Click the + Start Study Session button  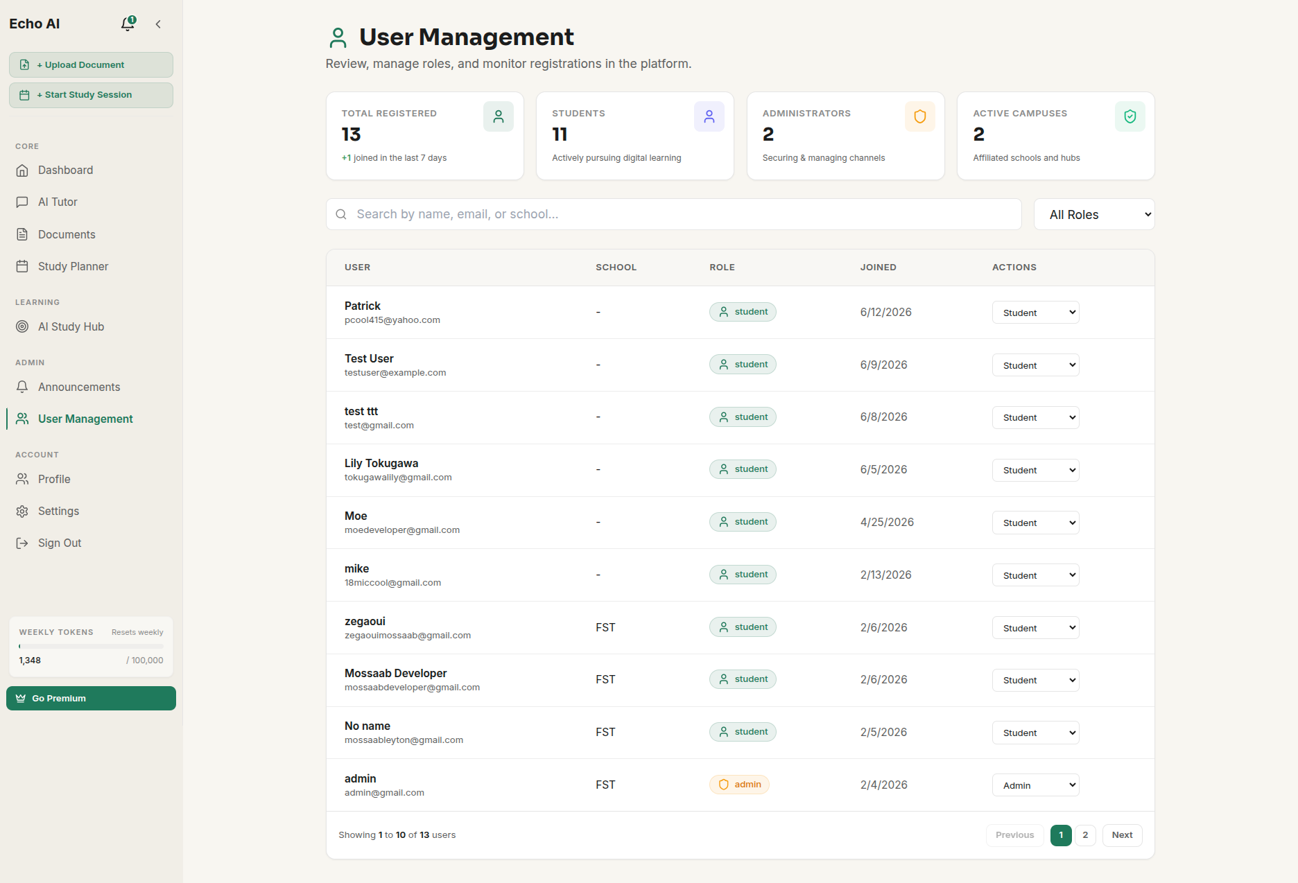pyautogui.click(x=91, y=95)
